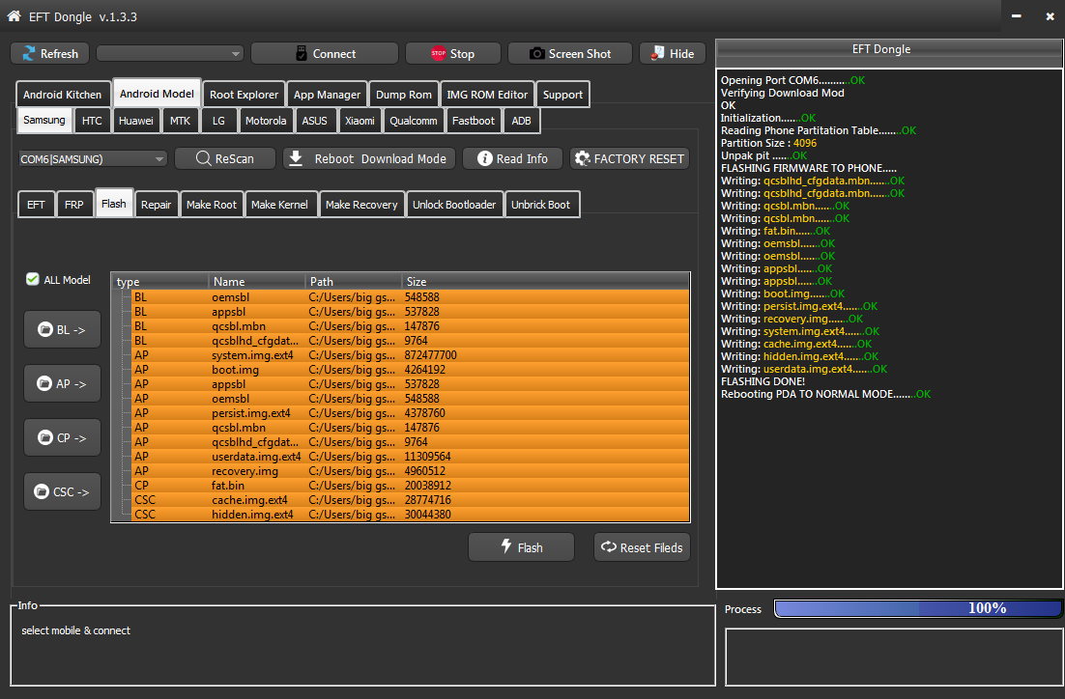Select the system.img.ext4 row
Screen dimensions: 1065x699
[x=410, y=355]
